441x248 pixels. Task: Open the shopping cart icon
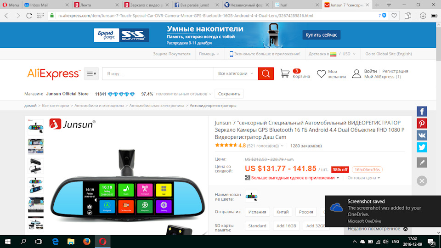coord(285,73)
